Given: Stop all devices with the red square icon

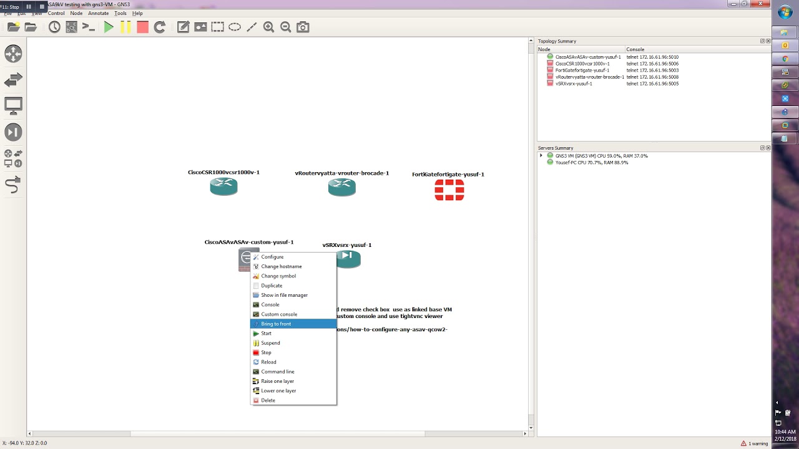Looking at the screenshot, I should click(x=142, y=27).
